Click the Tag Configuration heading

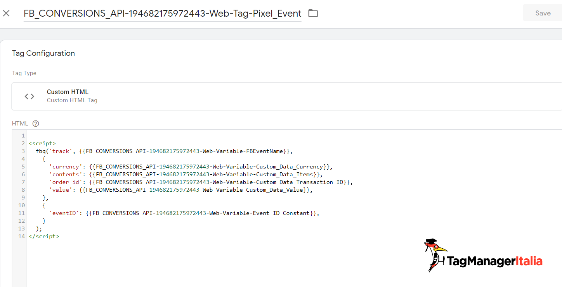click(x=43, y=53)
